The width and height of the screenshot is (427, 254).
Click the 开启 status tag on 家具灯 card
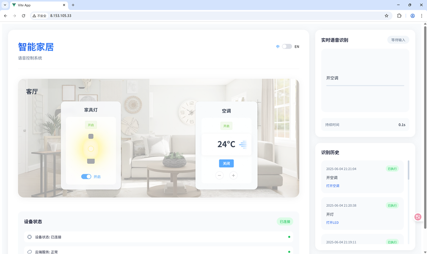pyautogui.click(x=91, y=125)
